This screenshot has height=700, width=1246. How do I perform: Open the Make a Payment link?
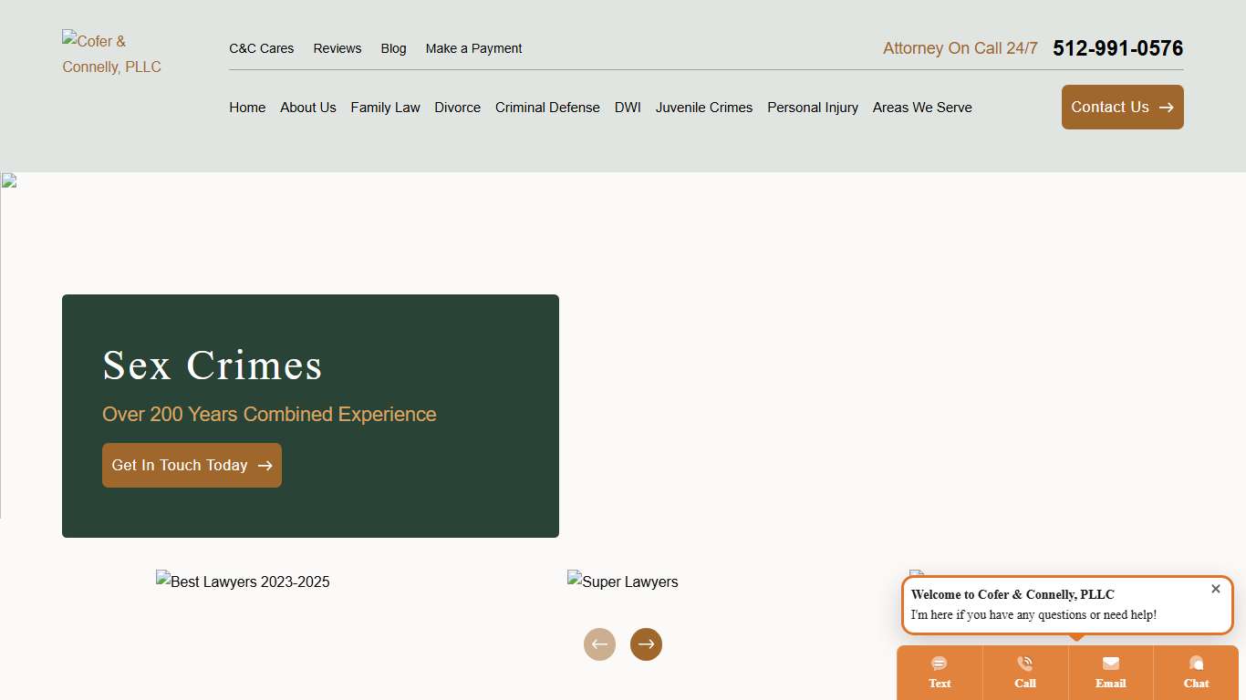(473, 48)
